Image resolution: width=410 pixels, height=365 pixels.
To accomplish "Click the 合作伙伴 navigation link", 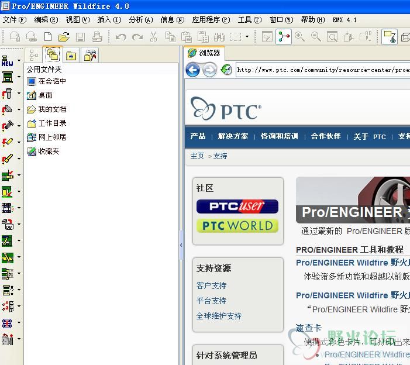I will [x=326, y=136].
